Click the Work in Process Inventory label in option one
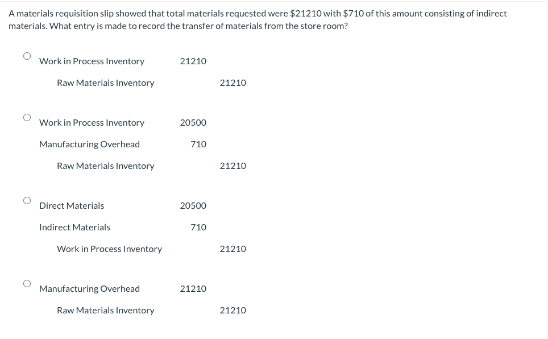 [x=92, y=61]
